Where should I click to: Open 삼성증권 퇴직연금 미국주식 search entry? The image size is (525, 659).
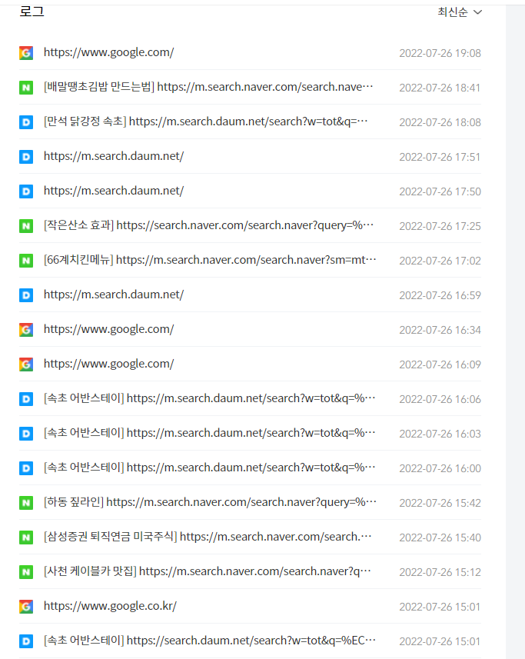click(208, 537)
